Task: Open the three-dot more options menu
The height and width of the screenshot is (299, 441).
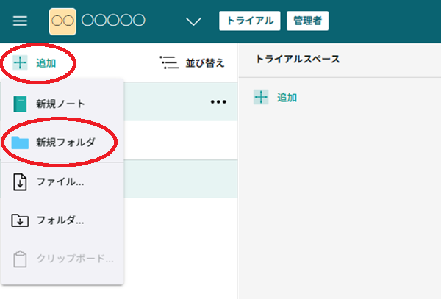Action: (218, 102)
